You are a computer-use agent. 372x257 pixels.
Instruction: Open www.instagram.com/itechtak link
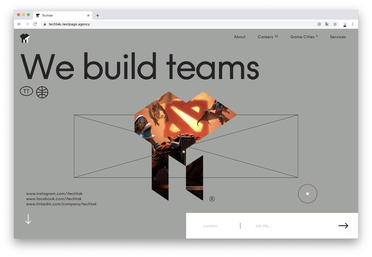tap(54, 193)
